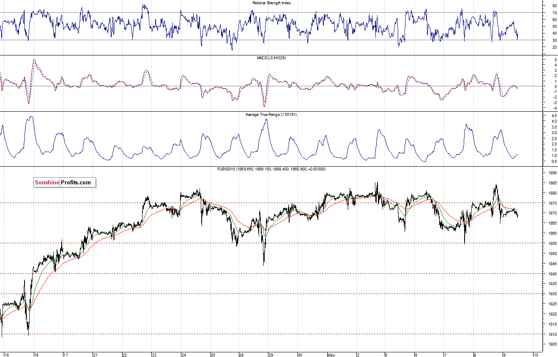This screenshot has width=558, height=357.
Task: Select the 1865 price axis label
Action: coord(552,223)
